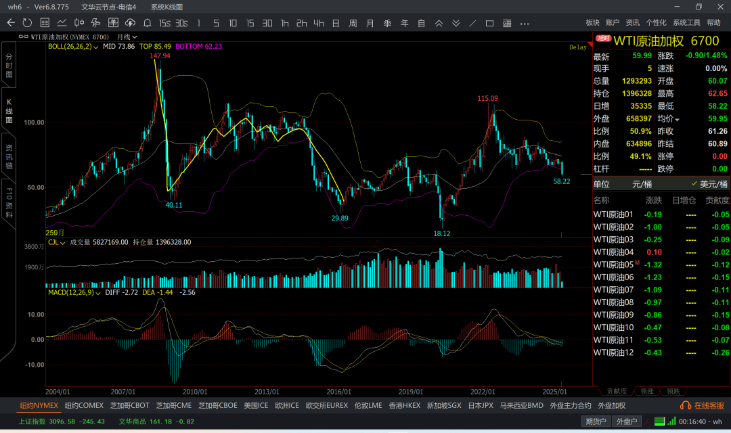Select the candlestick chart toolbar icon
Viewport: 731px width, 433px height.
click(x=79, y=22)
